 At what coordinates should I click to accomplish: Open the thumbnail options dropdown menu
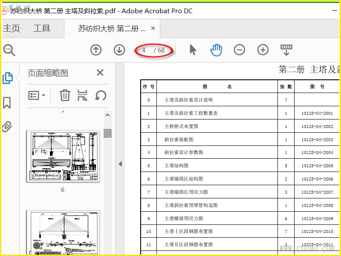point(37,95)
